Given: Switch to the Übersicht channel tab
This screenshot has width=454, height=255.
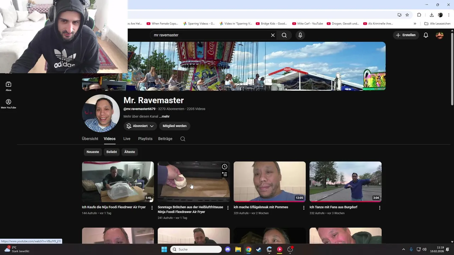Looking at the screenshot, I should 90,139.
